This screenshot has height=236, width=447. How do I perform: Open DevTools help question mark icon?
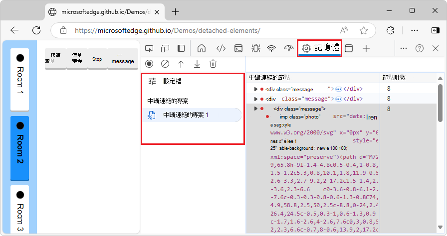[x=420, y=49]
